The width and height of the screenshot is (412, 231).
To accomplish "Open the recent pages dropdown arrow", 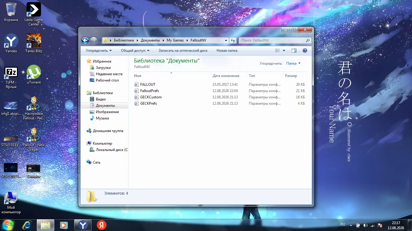I will [99, 40].
